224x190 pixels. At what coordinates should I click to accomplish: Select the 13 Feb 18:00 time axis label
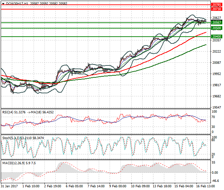[x=162, y=186]
